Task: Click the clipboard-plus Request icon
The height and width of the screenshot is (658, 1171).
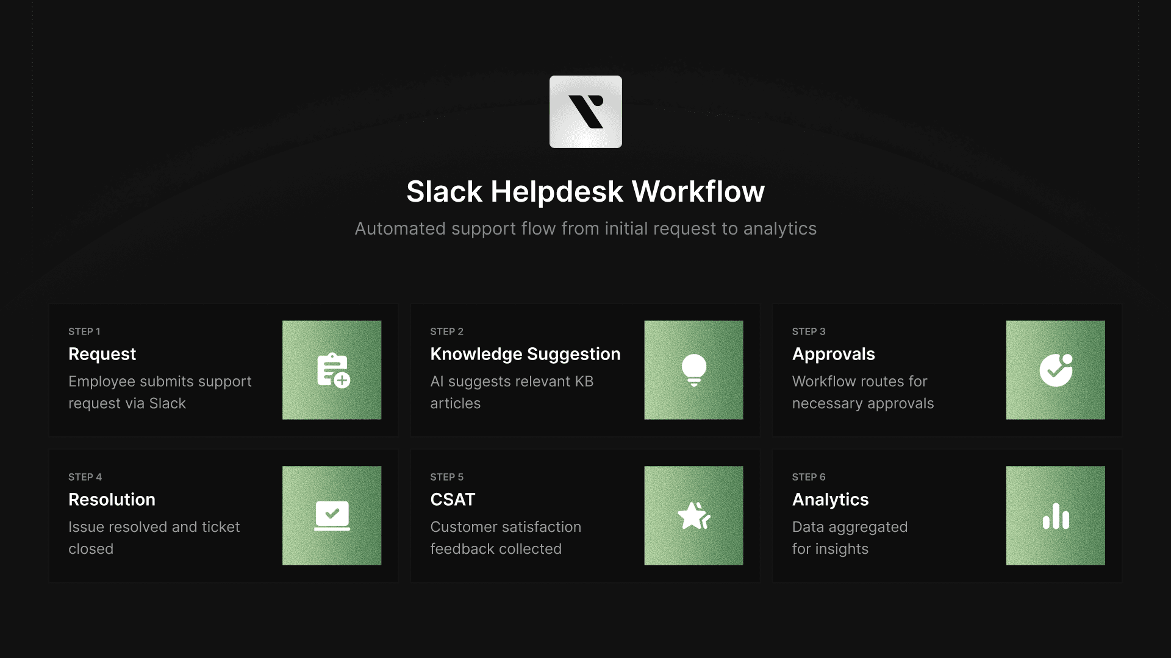Action: (333, 370)
